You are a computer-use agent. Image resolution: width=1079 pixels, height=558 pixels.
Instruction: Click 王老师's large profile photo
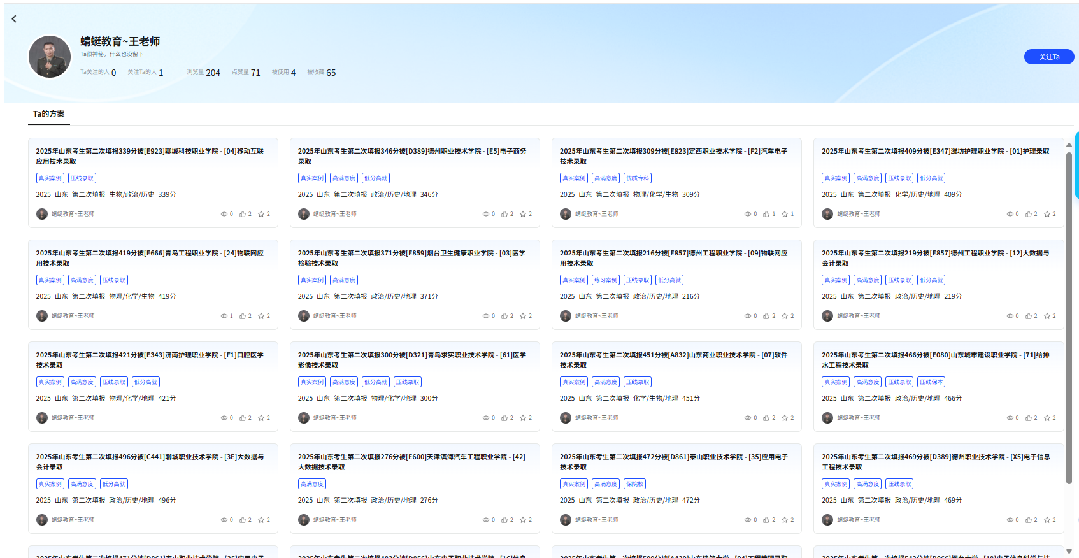(50, 57)
